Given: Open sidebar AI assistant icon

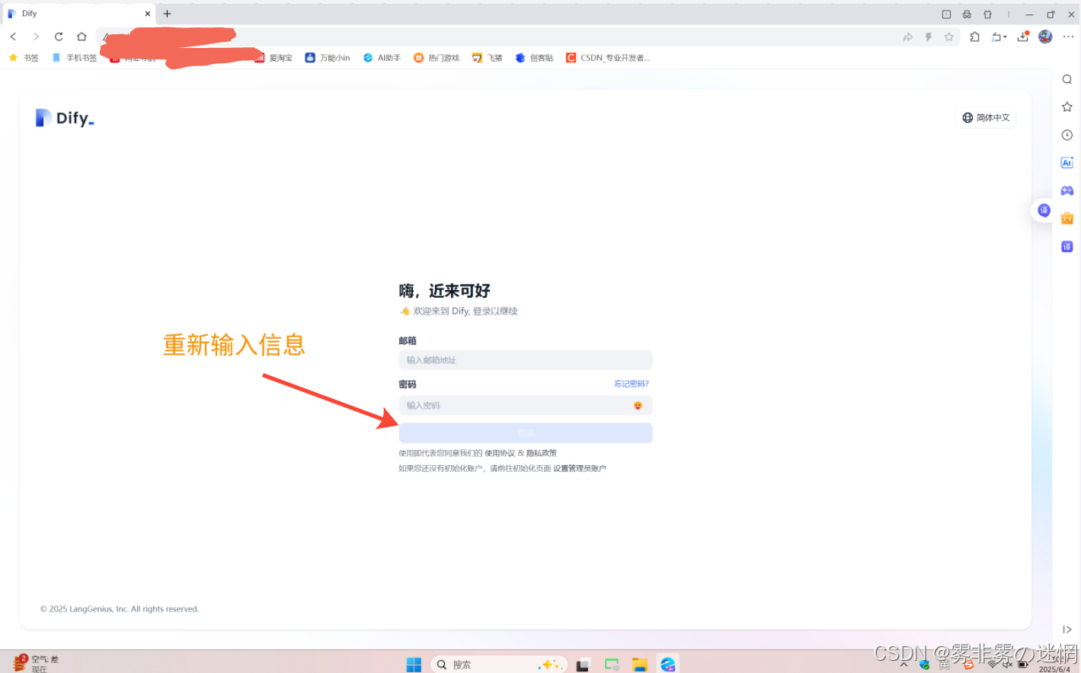Looking at the screenshot, I should click(1067, 162).
